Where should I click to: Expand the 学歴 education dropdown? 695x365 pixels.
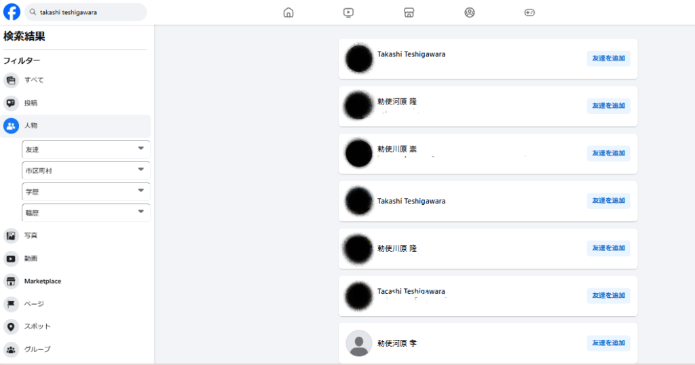coord(86,192)
